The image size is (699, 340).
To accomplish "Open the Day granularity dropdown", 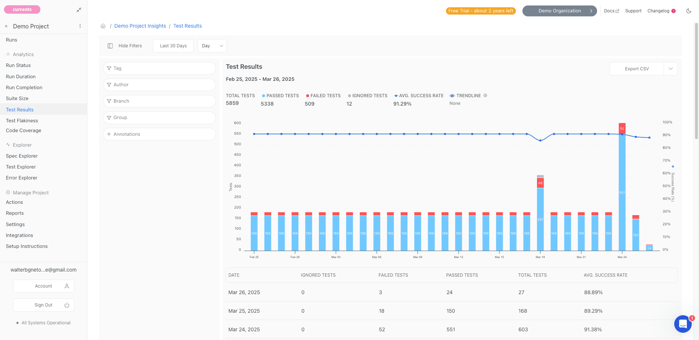I will 212,46.
